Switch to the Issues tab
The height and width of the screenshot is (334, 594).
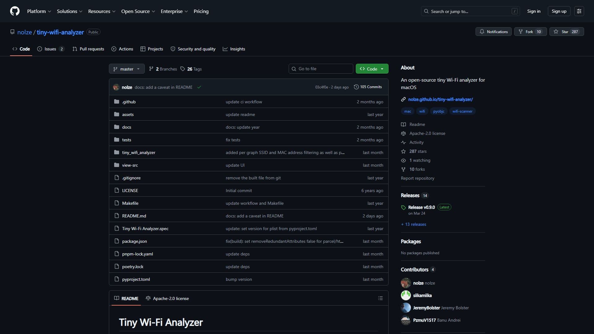(x=51, y=49)
